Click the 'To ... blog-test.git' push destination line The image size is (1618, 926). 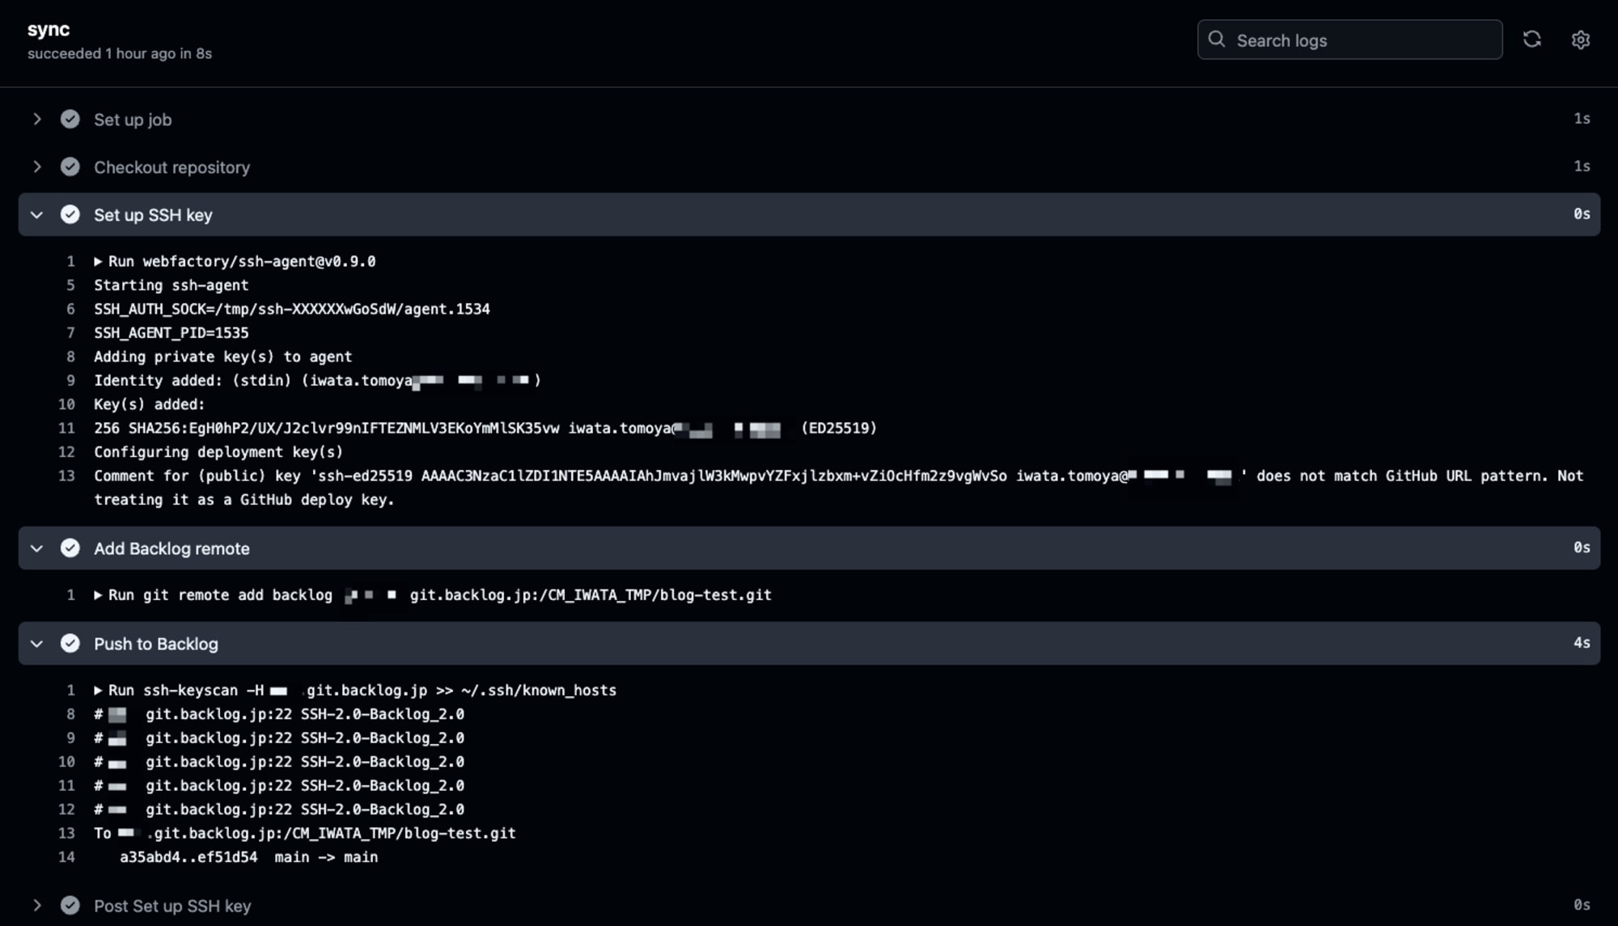[x=305, y=833]
